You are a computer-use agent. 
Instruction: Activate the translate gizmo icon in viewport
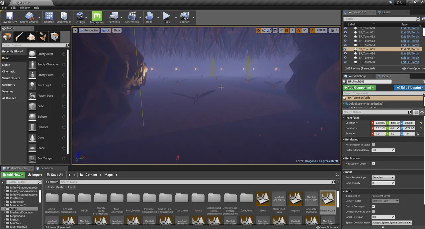point(258,30)
